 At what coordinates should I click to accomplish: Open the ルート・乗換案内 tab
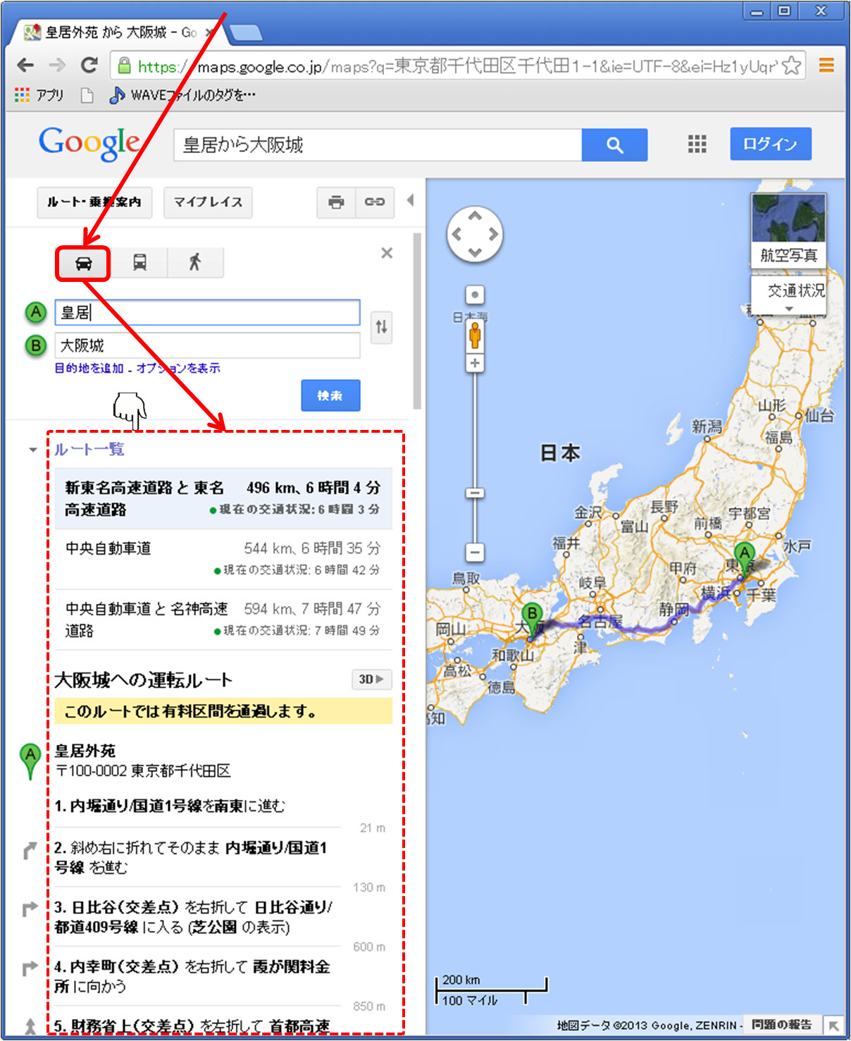(x=94, y=202)
